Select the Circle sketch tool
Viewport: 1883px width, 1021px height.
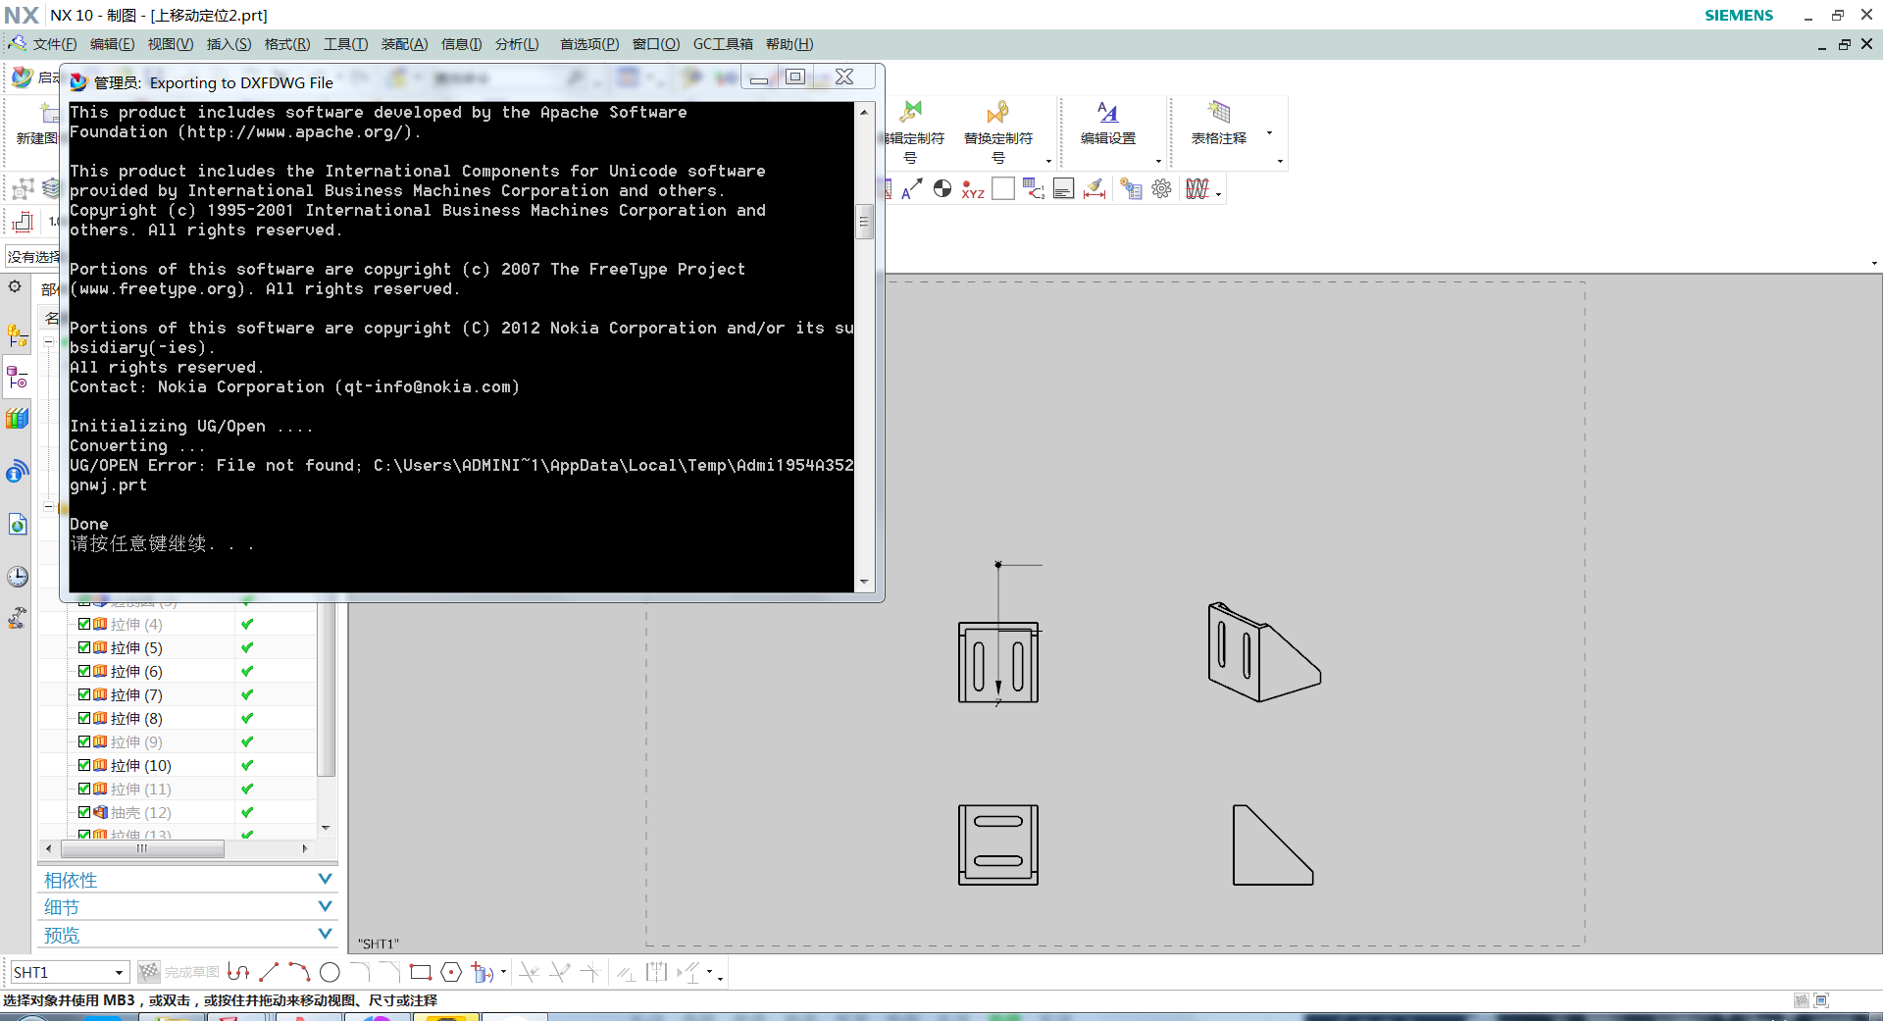point(330,972)
